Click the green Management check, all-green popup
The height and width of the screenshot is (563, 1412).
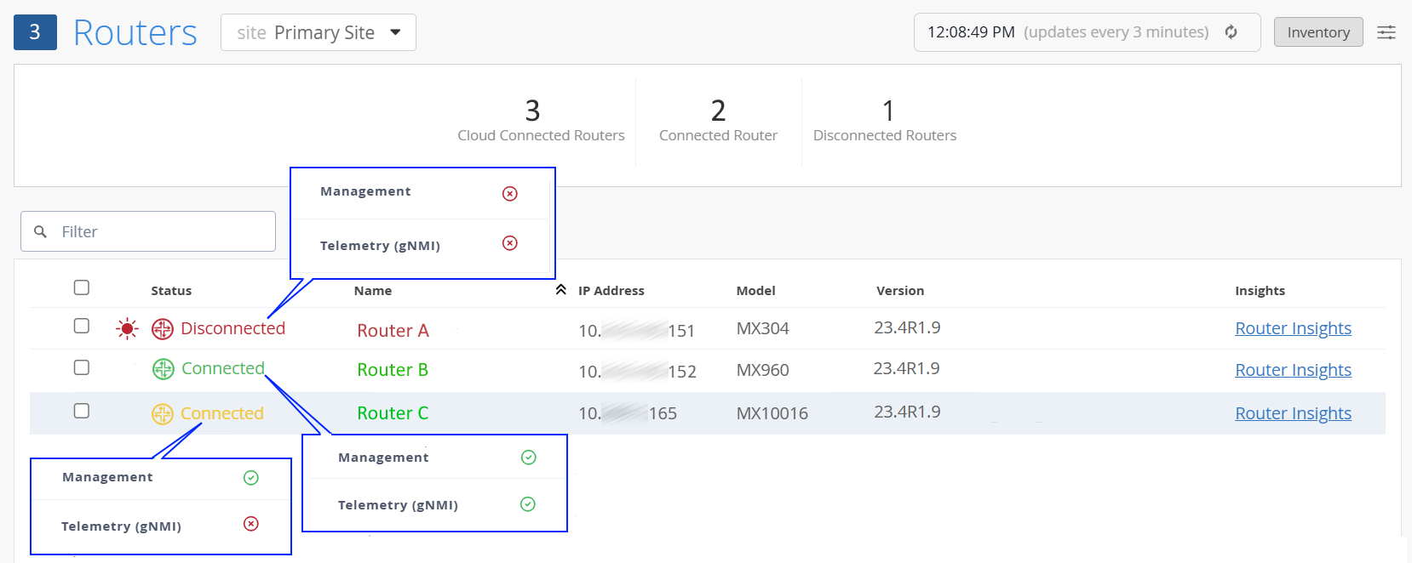tap(529, 458)
